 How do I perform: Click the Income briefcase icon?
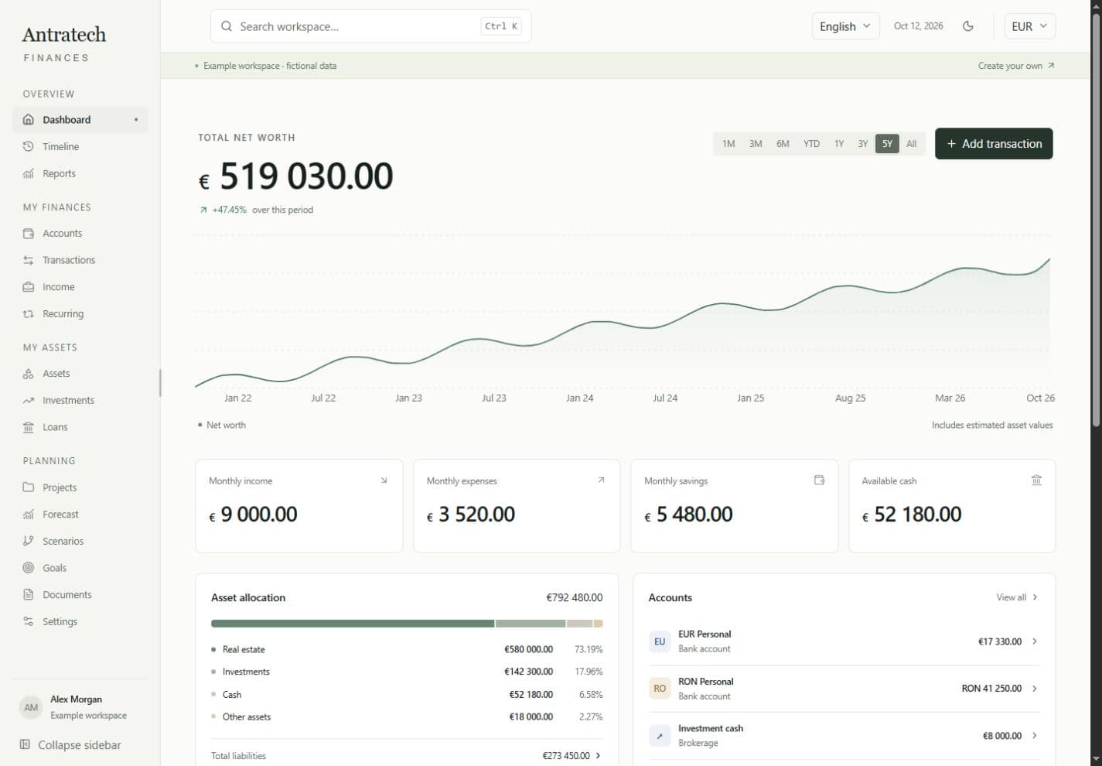pyautogui.click(x=29, y=287)
